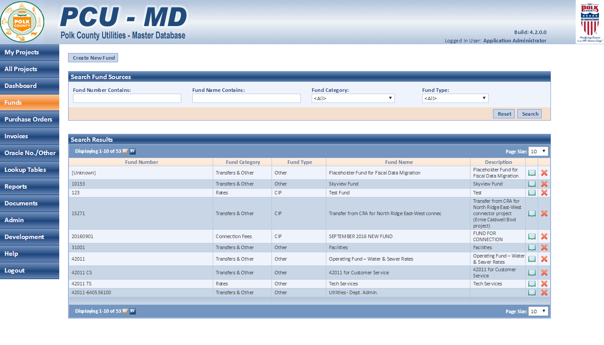Screen dimensions: 604x345
Task: View fund 20160901 via book icon
Action: [532, 236]
